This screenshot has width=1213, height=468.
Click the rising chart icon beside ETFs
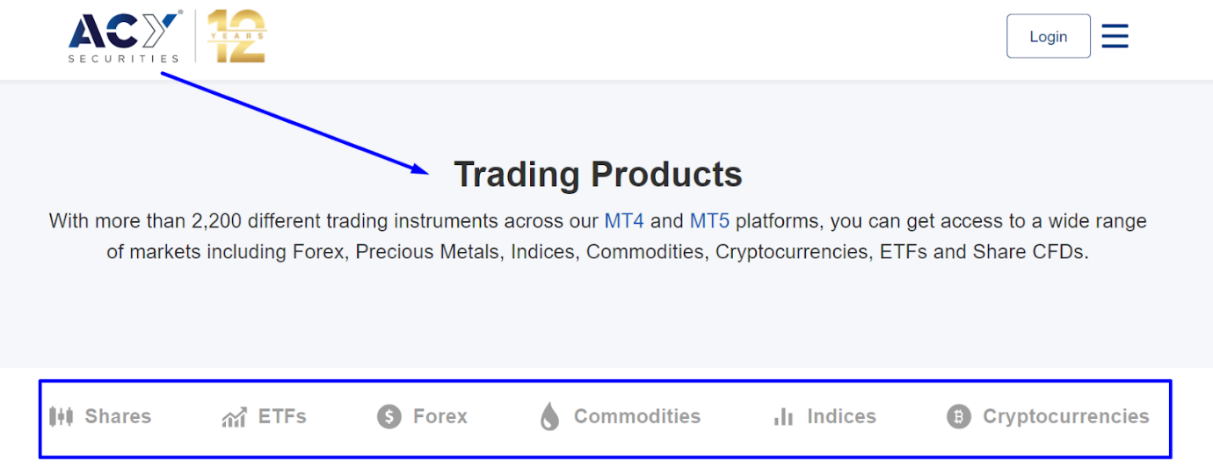pyautogui.click(x=234, y=417)
